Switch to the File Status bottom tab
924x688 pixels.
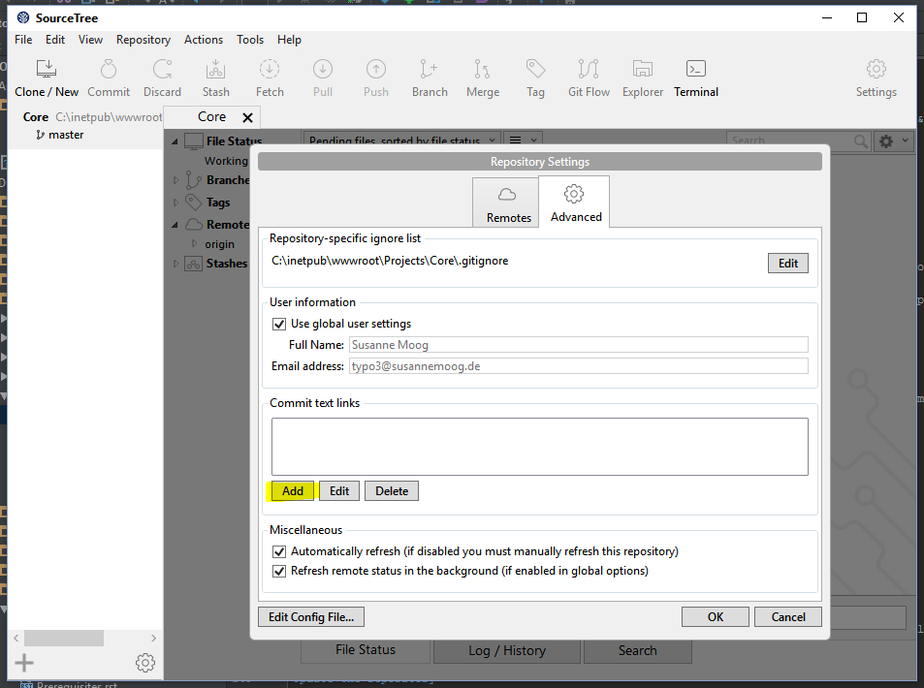[x=366, y=649]
